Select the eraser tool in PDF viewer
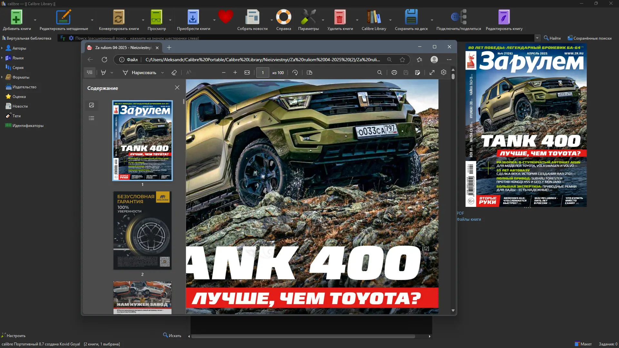619x348 pixels. coord(174,72)
